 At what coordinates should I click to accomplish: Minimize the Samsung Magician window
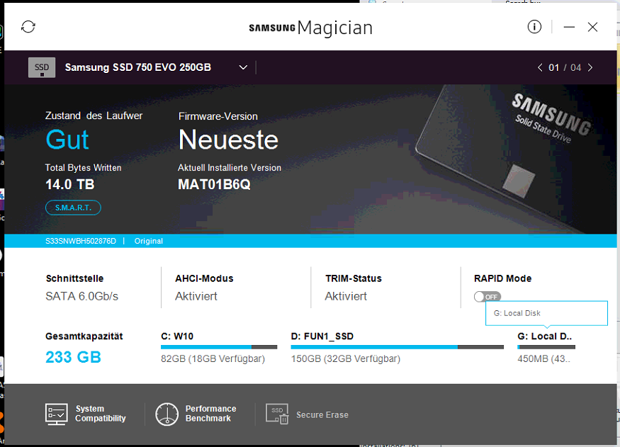569,27
